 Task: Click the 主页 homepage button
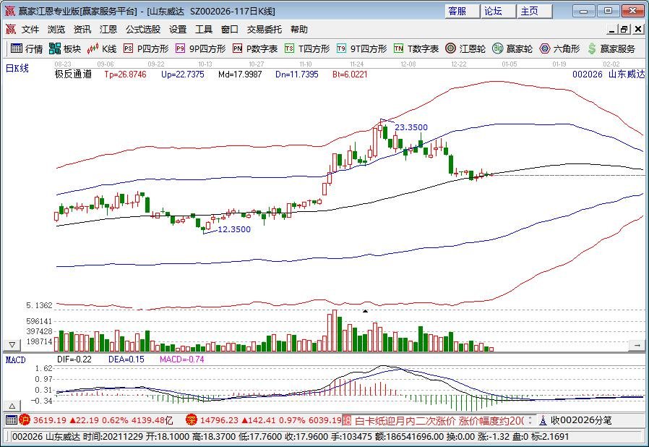coord(535,11)
